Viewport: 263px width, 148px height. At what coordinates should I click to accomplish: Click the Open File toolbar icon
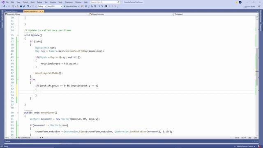click(18, 6)
